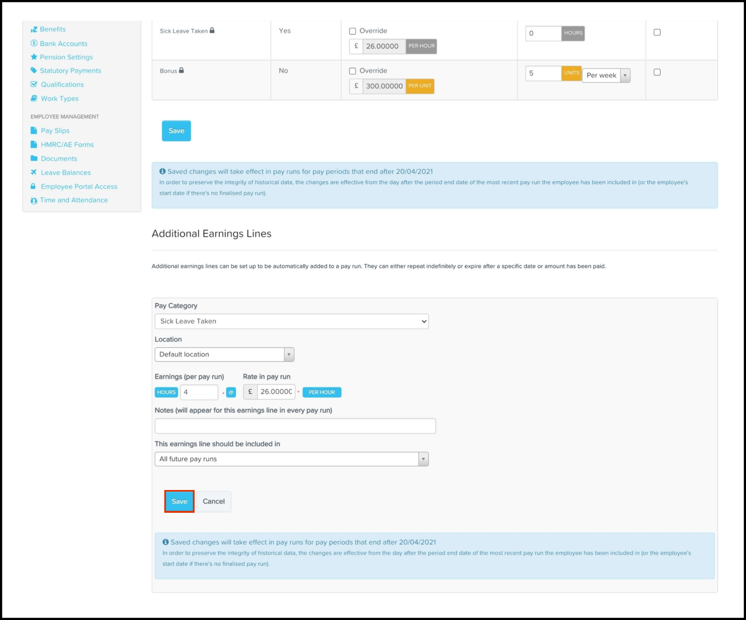Enable Override checkbox for Bonus row
This screenshot has width=746, height=620.
click(352, 71)
